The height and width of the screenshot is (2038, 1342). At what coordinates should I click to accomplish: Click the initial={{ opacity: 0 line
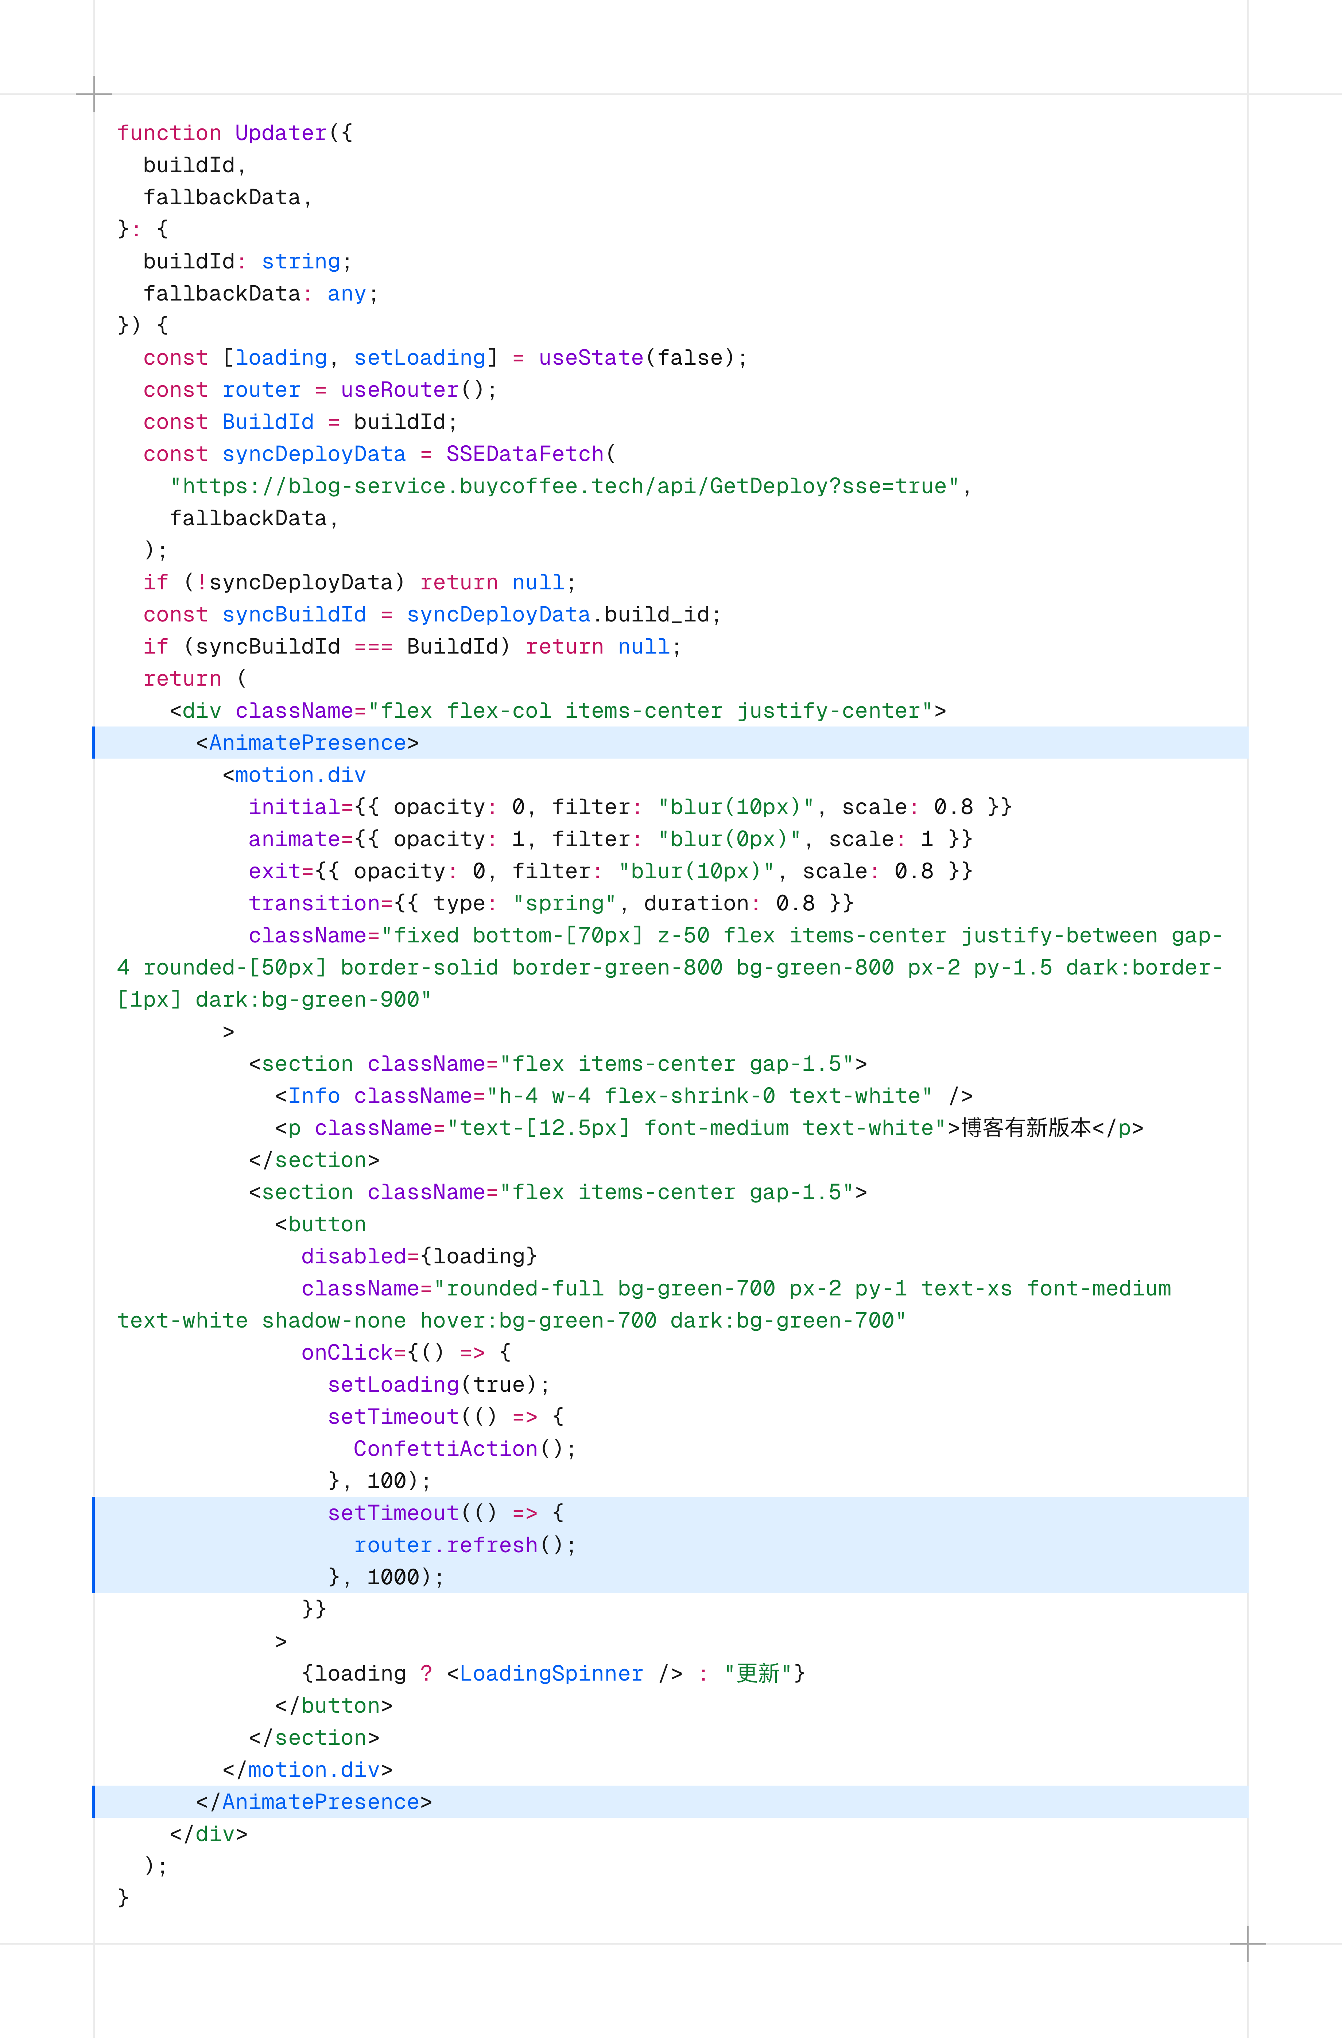(630, 807)
